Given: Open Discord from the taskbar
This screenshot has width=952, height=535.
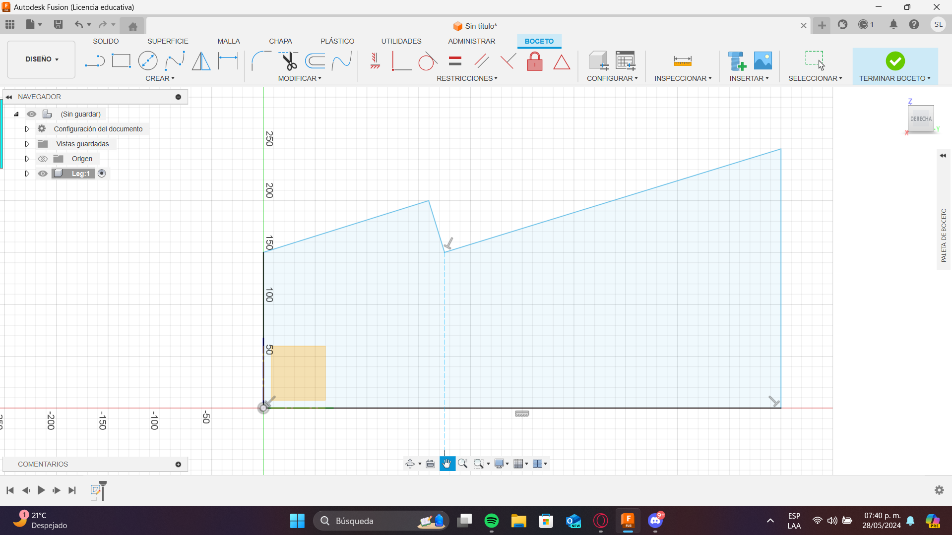Looking at the screenshot, I should [x=655, y=521].
